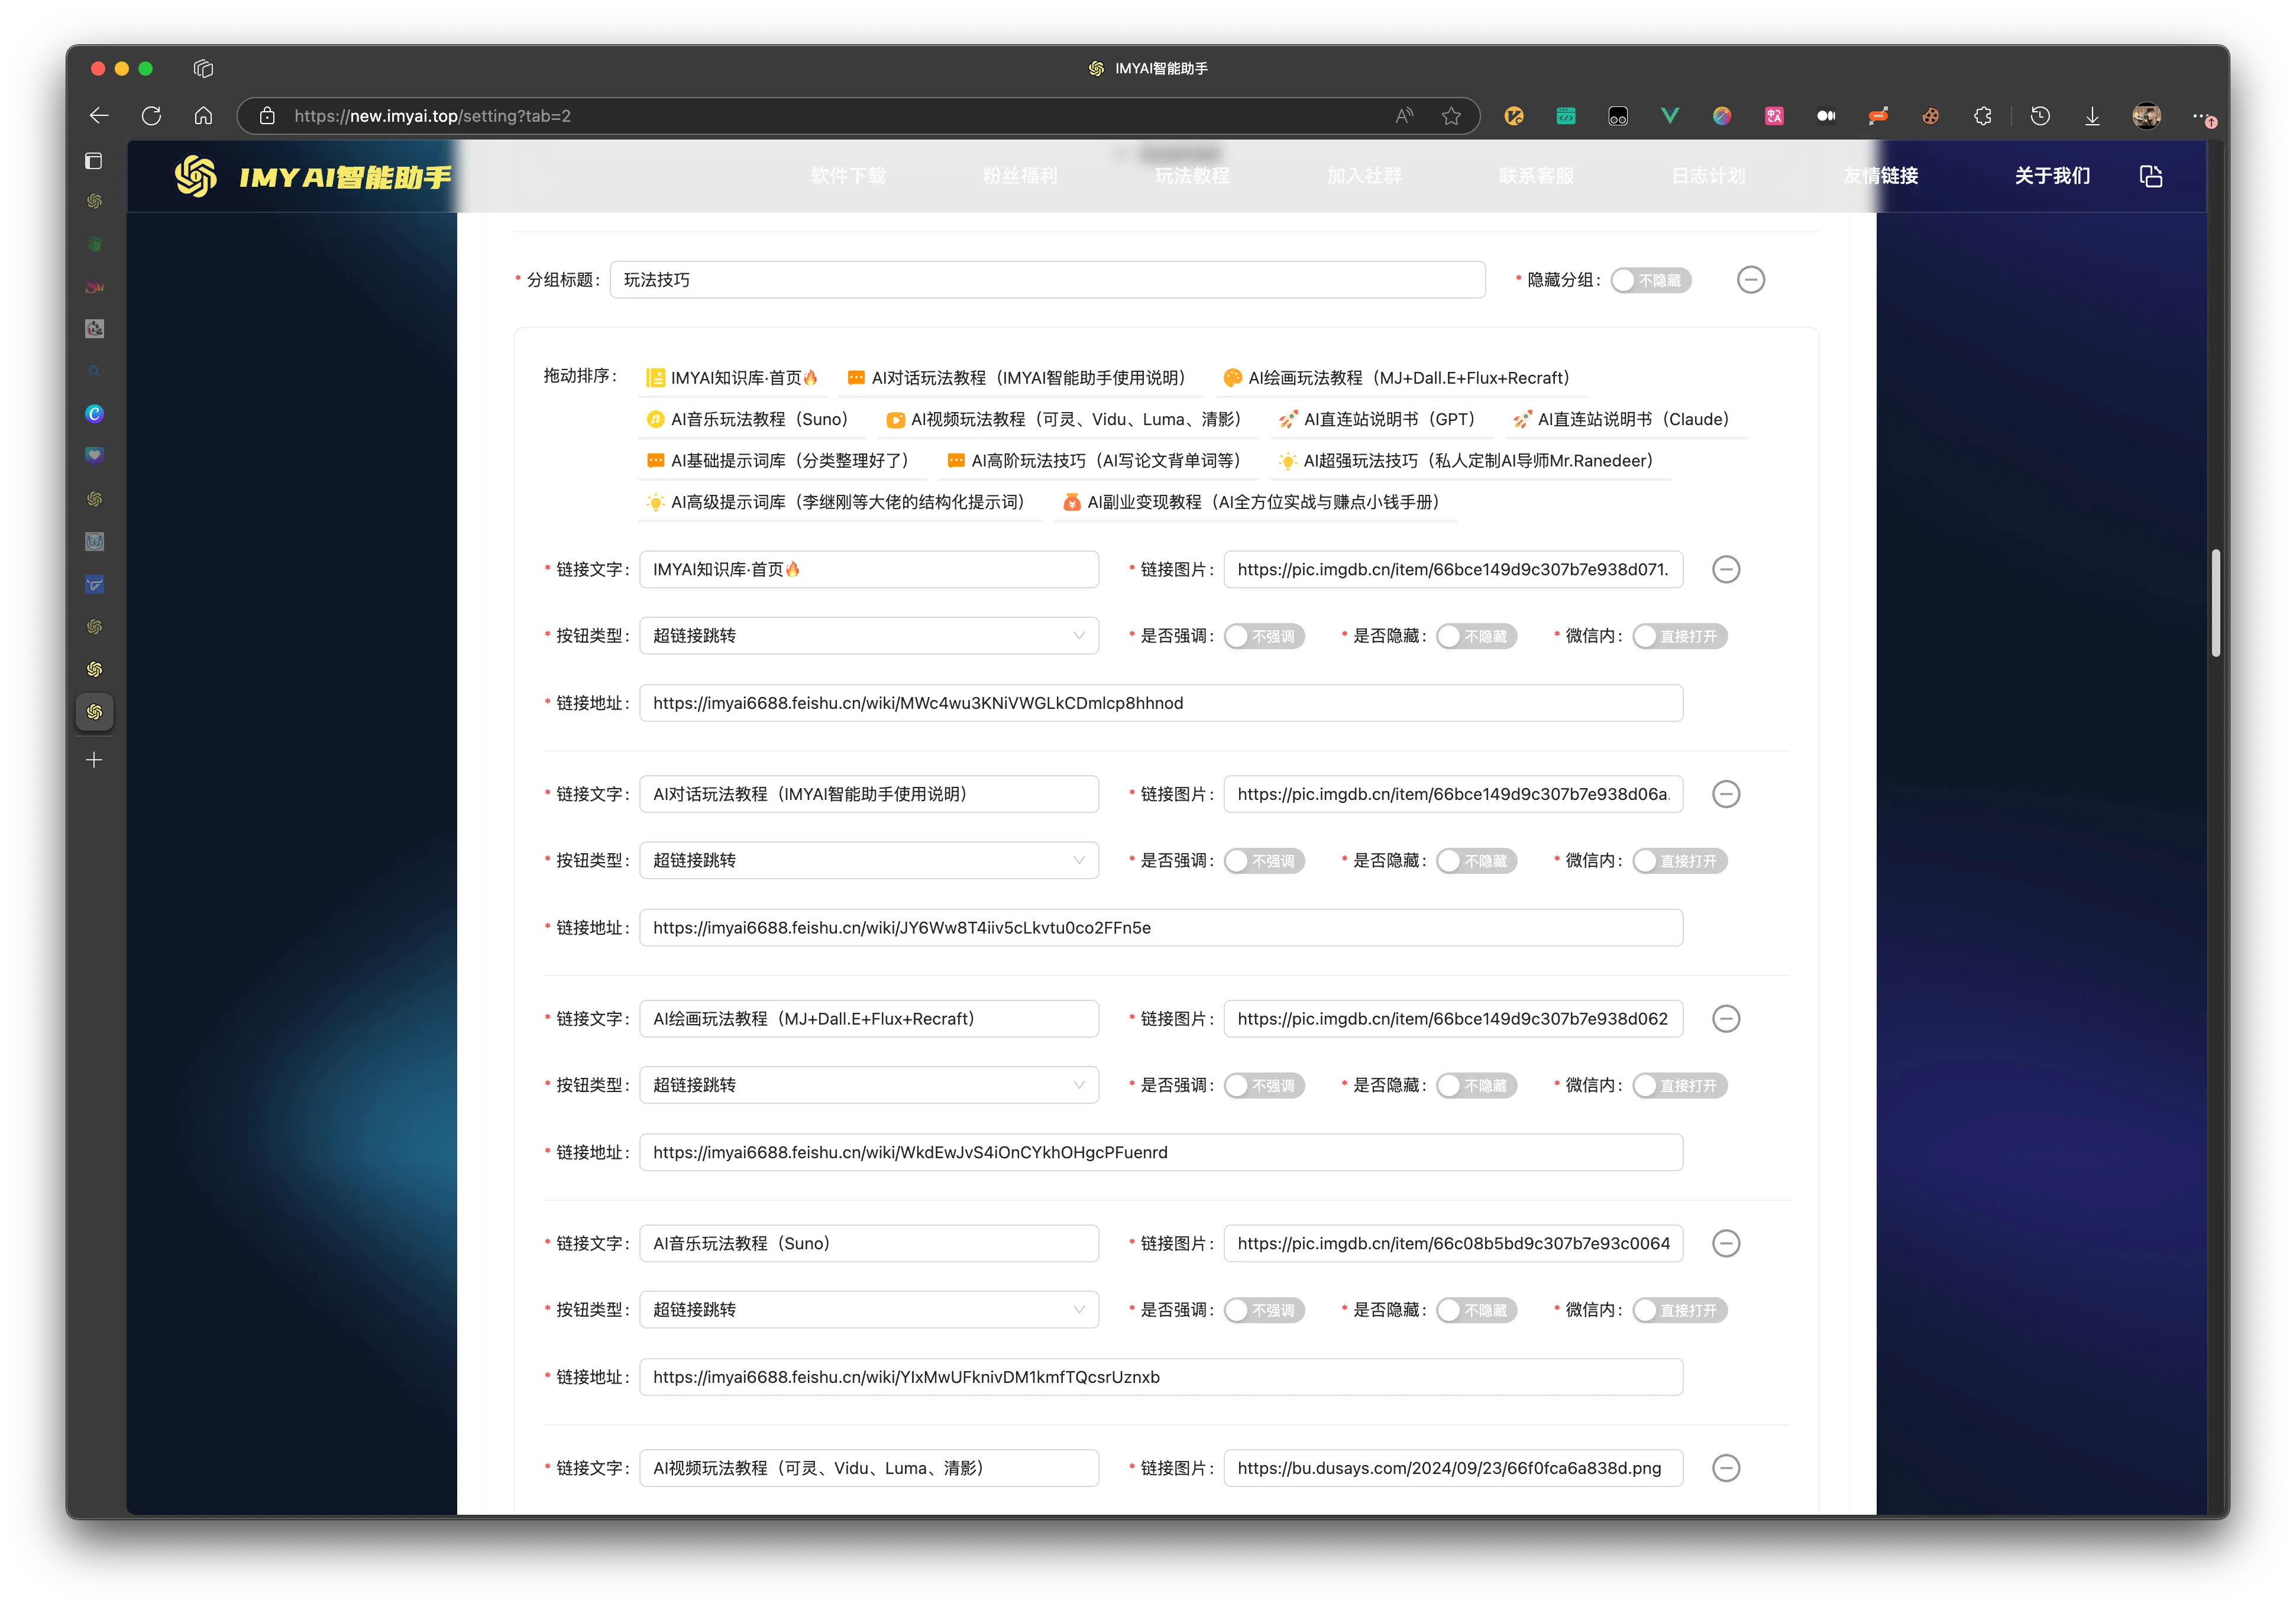This screenshot has height=1607, width=2296.
Task: Remove the IMYAI知识库·首页 link entry
Action: pos(1726,569)
